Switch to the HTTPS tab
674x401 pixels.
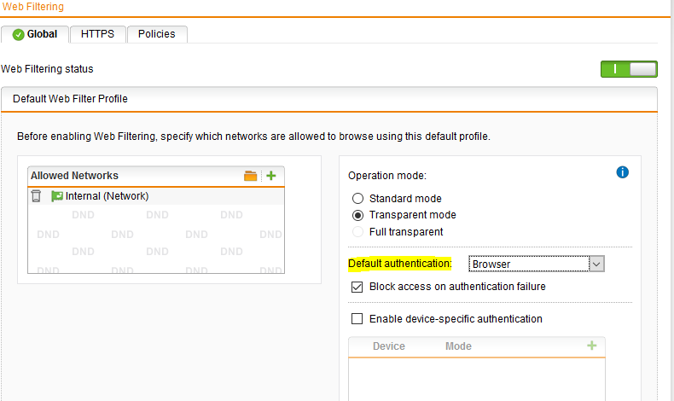point(97,34)
